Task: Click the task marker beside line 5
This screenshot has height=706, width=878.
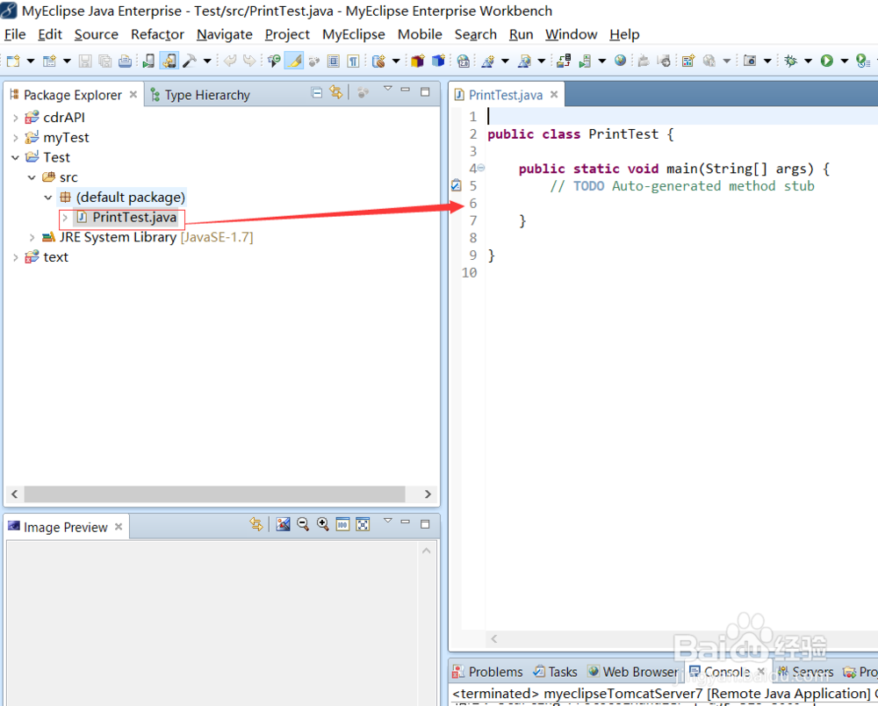Action: [x=457, y=185]
